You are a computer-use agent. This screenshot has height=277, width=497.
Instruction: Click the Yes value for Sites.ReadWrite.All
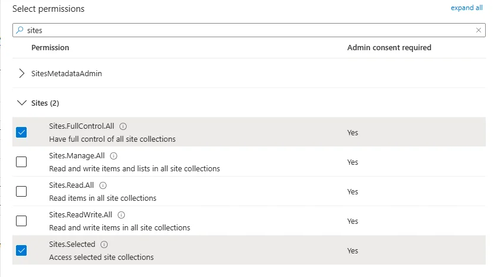click(x=353, y=221)
